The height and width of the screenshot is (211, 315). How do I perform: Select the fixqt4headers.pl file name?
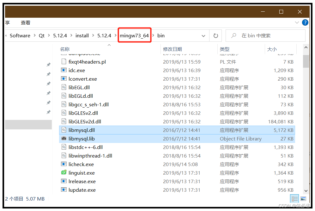(x=87, y=62)
